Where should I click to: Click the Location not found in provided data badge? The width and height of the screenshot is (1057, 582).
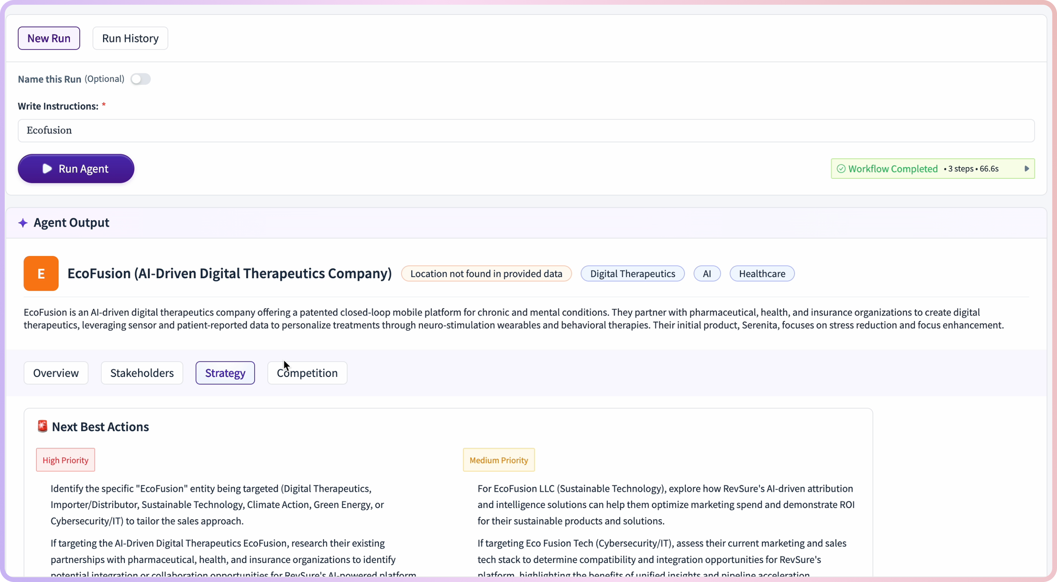486,274
